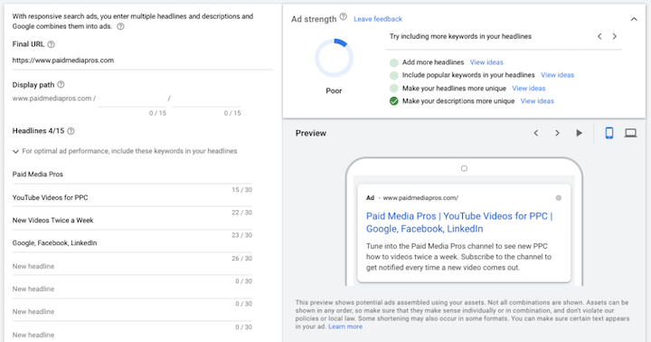
Task: Switch preview to desktop device
Action: tap(631, 133)
